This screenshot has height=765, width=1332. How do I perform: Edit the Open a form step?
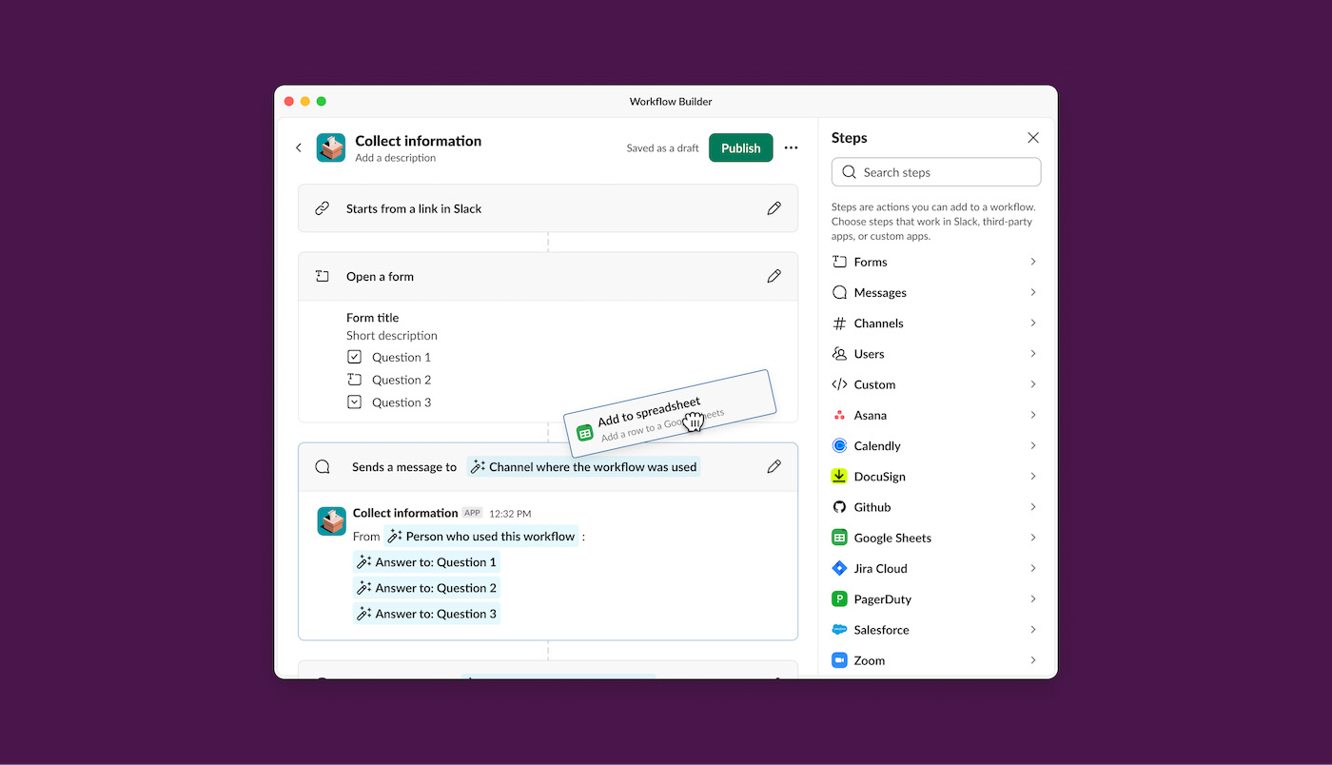pyautogui.click(x=774, y=276)
